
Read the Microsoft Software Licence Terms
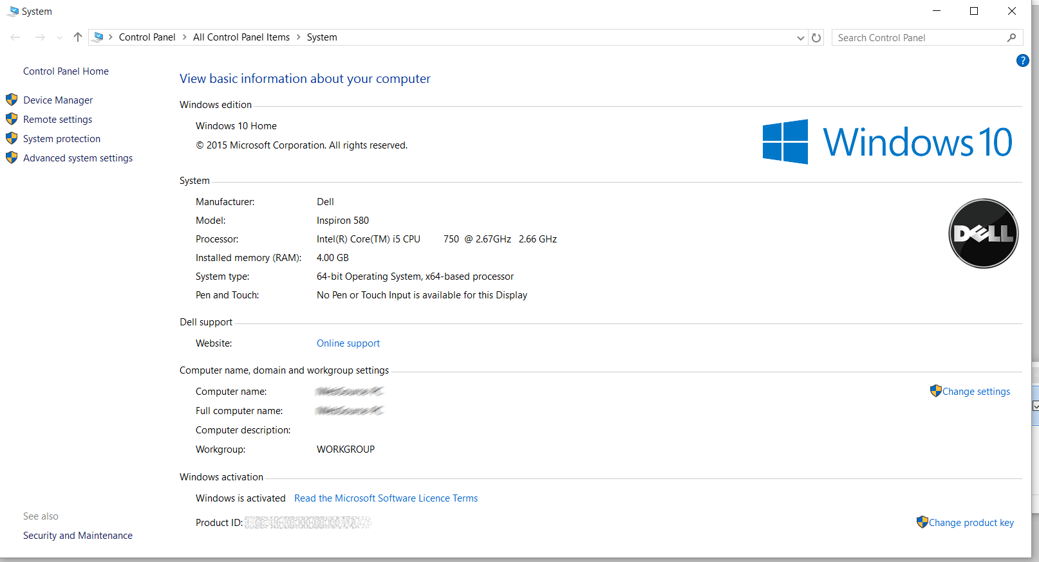point(386,498)
